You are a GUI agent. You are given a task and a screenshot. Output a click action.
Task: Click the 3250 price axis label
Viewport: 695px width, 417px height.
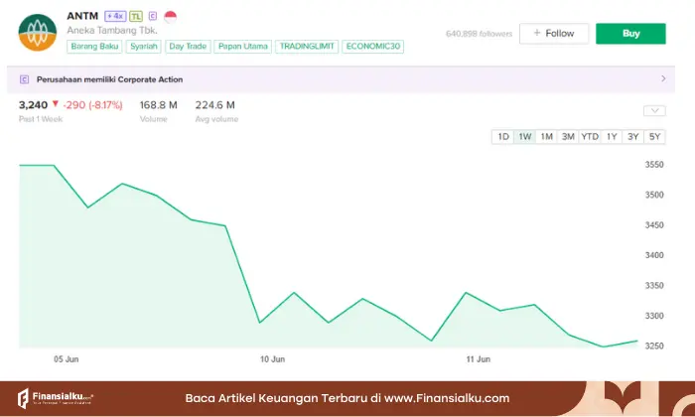click(654, 346)
